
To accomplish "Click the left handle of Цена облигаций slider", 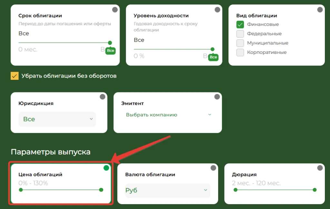I will [21, 190].
